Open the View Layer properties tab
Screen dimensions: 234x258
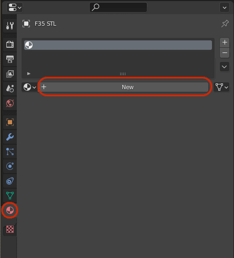coord(10,74)
